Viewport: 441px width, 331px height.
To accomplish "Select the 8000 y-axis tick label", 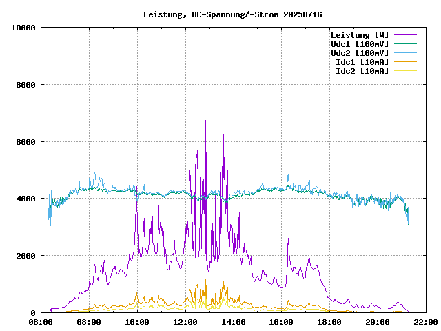I will [25, 85].
